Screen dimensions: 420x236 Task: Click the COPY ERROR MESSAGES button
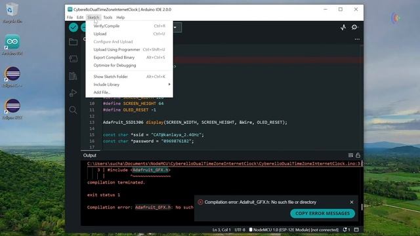(x=322, y=213)
